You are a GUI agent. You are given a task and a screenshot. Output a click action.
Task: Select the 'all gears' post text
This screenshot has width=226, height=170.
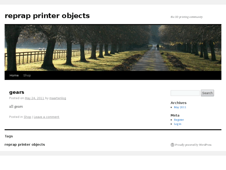coord(16,107)
